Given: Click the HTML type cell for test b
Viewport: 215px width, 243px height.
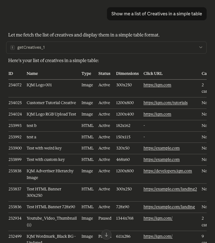Looking at the screenshot, I should (x=87, y=126).
